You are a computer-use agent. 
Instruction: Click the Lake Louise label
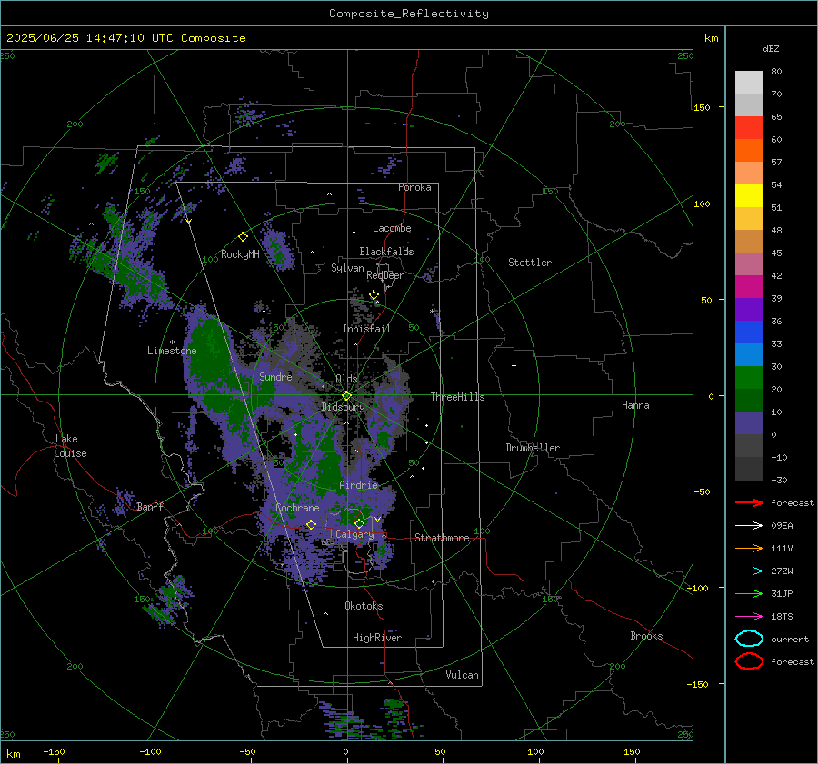point(70,446)
